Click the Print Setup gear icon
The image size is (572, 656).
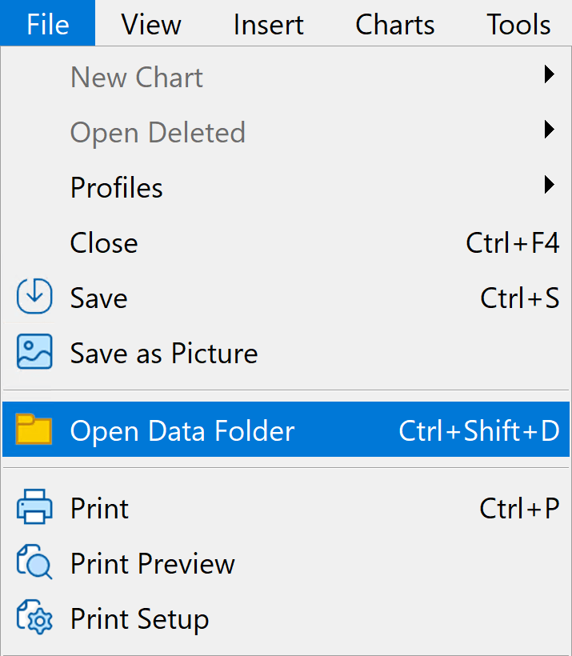[x=34, y=617]
